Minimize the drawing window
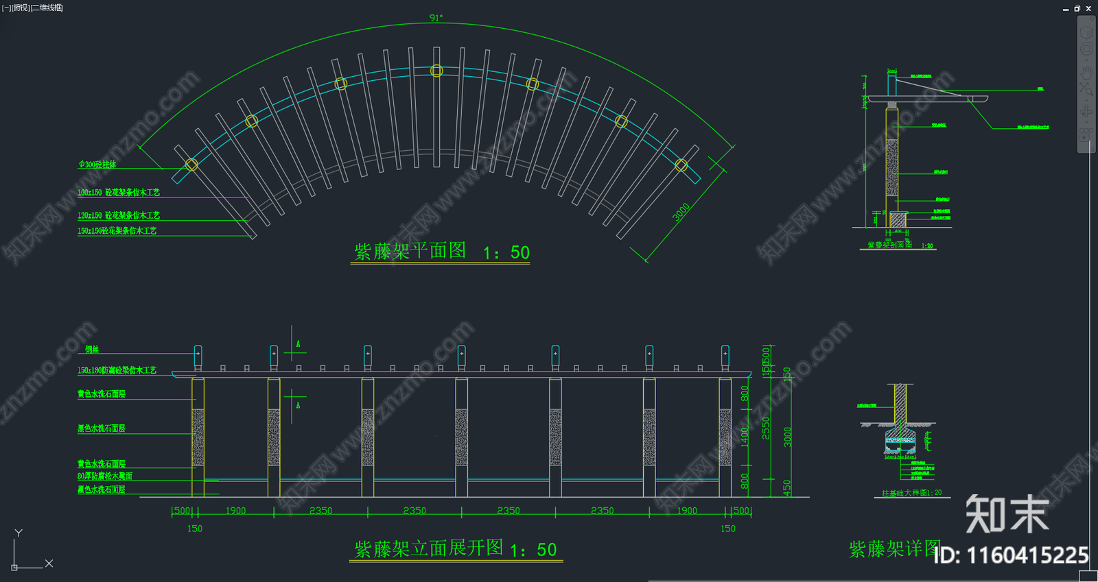 coord(1066,9)
